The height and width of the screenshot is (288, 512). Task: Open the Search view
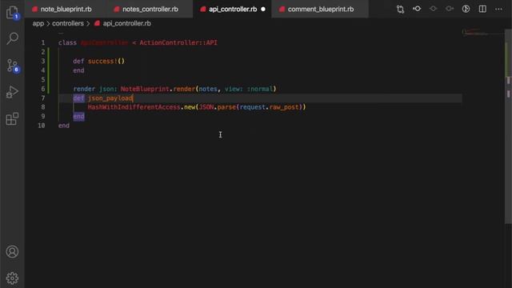[12, 38]
